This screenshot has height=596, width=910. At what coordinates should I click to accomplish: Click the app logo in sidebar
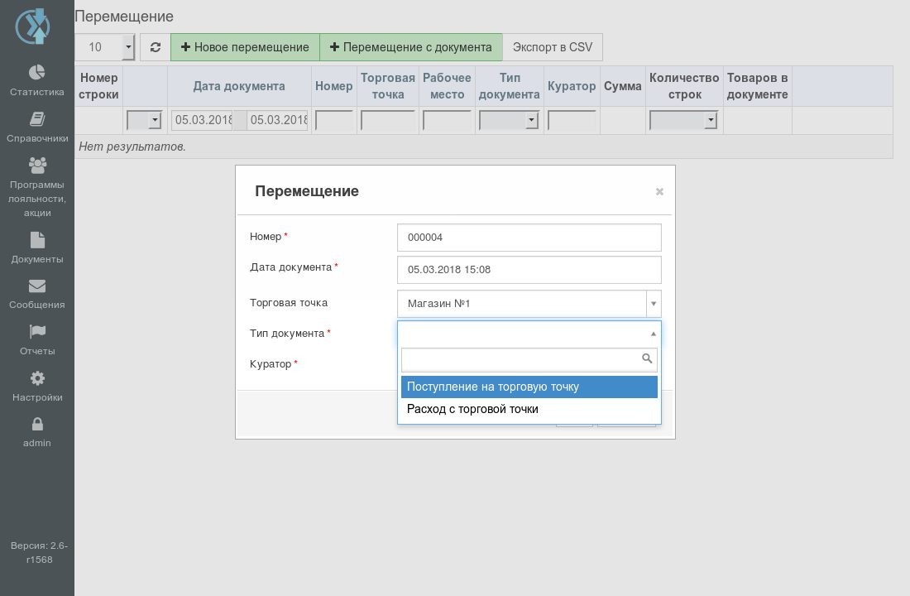[x=32, y=26]
